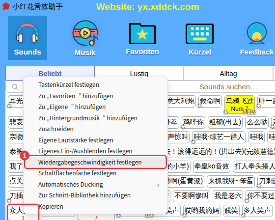The width and height of the screenshot is (275, 220).
Task: Play the 悲哀 sound button
Action: (x=16, y=122)
